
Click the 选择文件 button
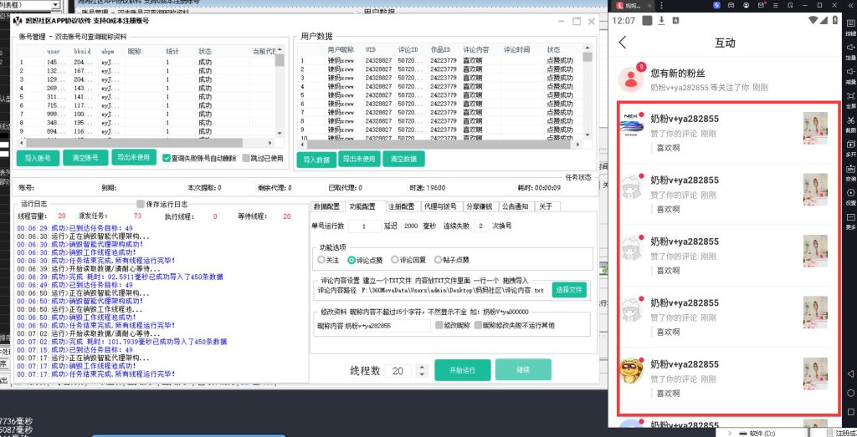(x=569, y=290)
